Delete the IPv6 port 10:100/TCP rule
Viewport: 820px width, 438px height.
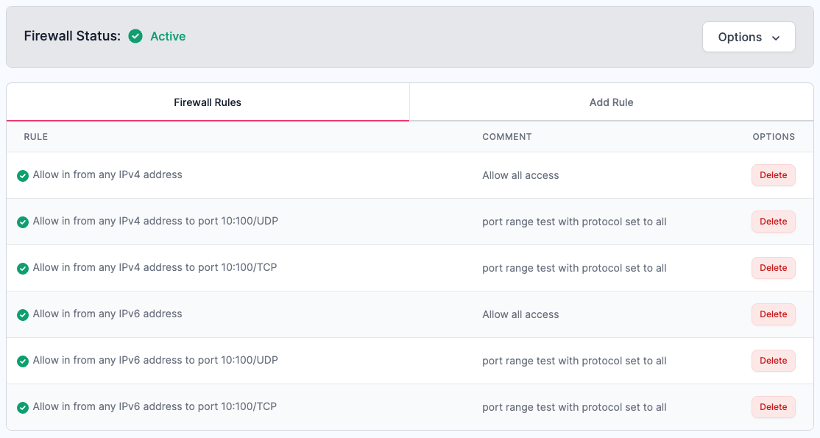(774, 407)
